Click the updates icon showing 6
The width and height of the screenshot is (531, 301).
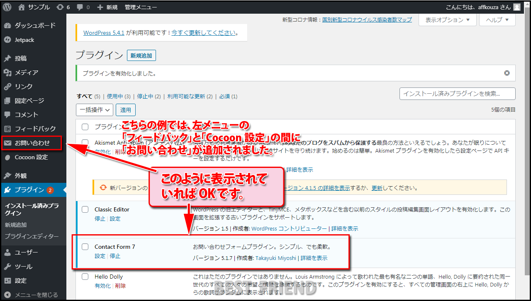60,7
